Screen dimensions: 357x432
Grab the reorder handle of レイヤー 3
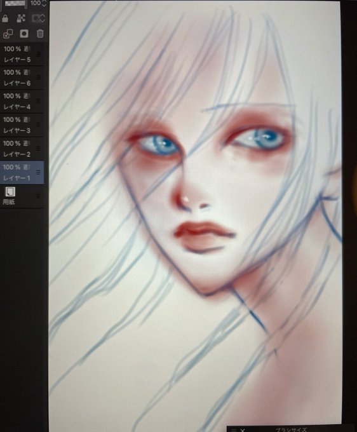[x=39, y=125]
